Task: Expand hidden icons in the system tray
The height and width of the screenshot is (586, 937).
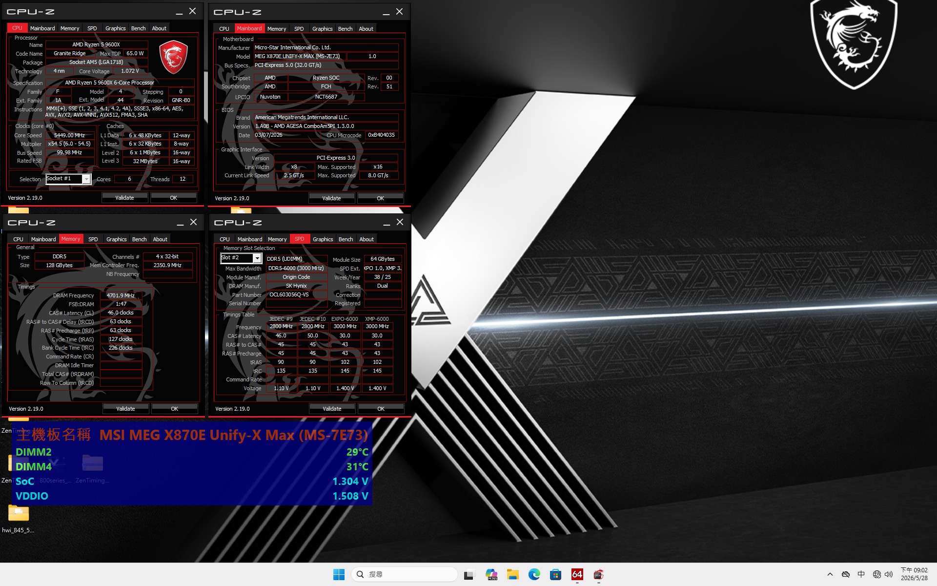Action: (830, 575)
